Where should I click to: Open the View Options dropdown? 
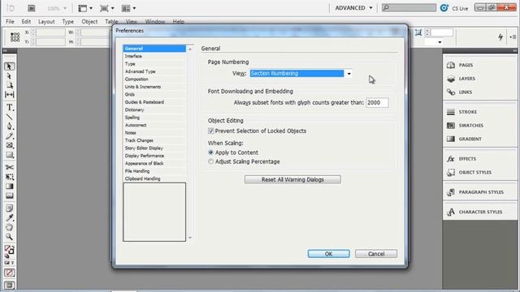(85, 8)
